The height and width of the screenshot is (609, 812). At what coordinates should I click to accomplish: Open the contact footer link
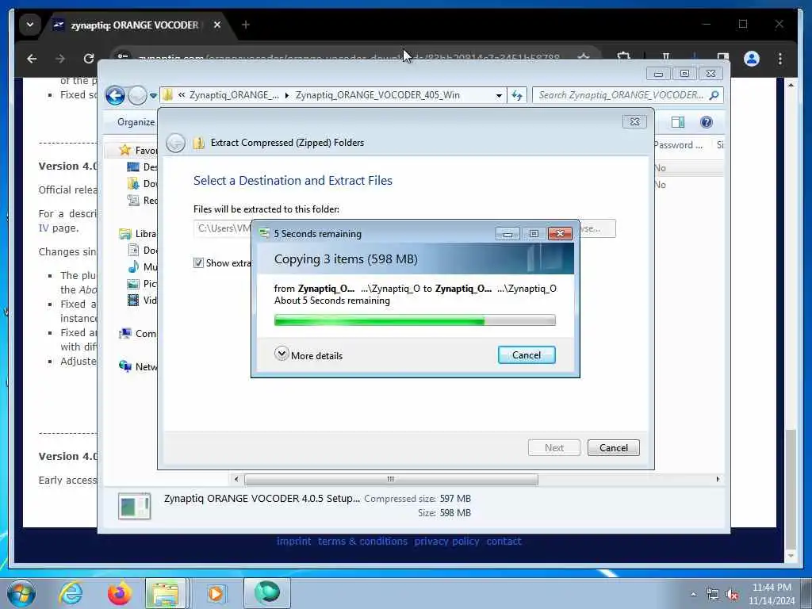point(504,541)
